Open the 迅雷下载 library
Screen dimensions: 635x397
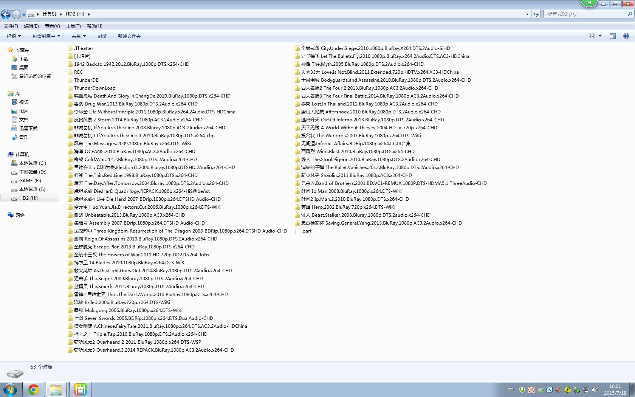click(x=28, y=129)
